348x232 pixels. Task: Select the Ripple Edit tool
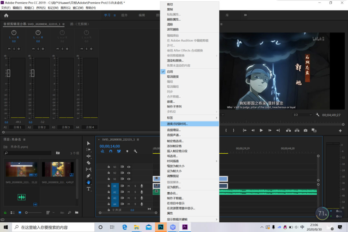click(x=89, y=156)
